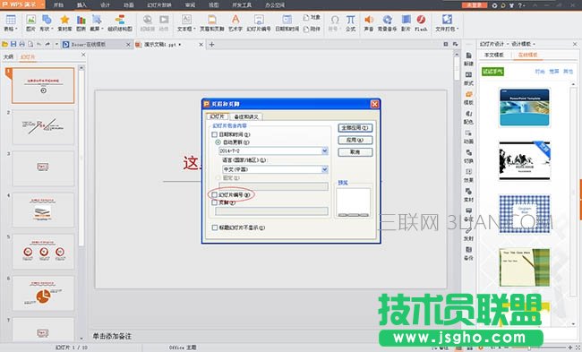
Task: Click the save icon in quick access toolbar
Action: pos(13,44)
